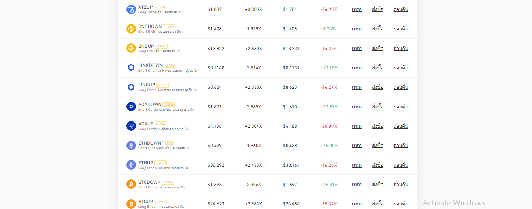
Task: Click the LINKUP ChainLink hexagon icon
Action: 131,87
